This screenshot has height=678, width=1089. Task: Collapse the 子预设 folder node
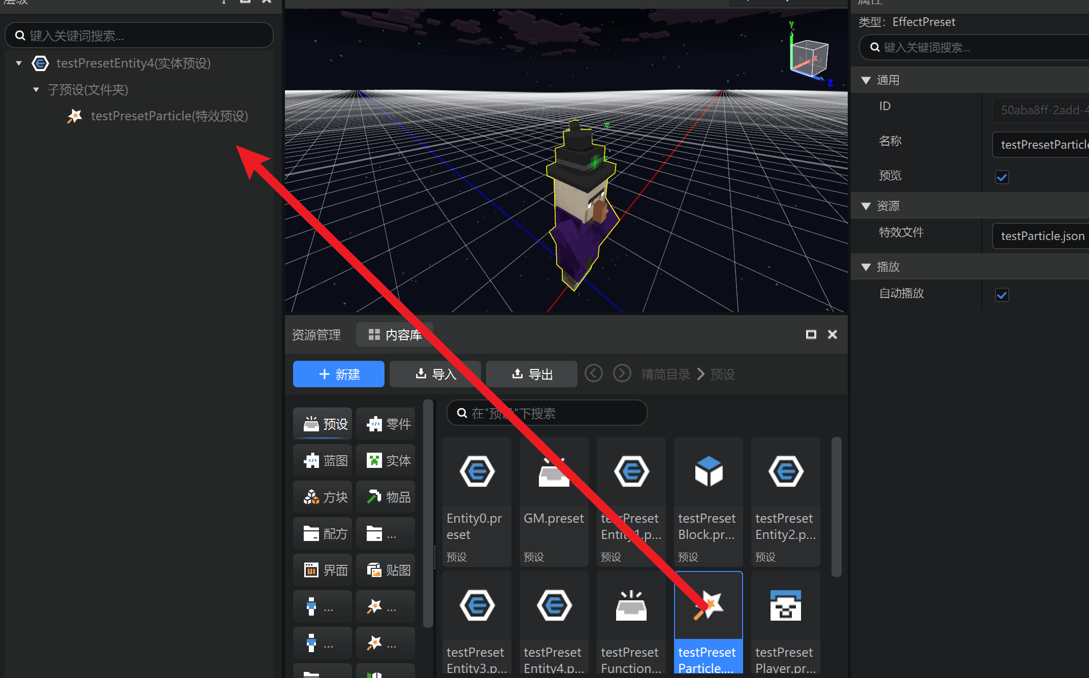point(36,90)
